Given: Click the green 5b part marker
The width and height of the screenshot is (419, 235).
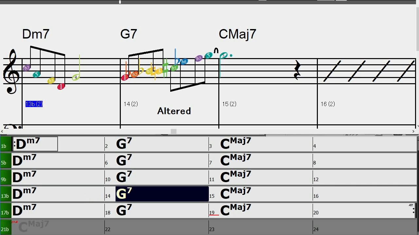Looking at the screenshot, I should (x=6, y=161).
